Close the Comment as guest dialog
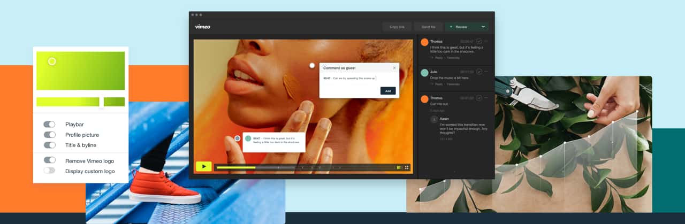The height and width of the screenshot is (224, 685). [394, 68]
